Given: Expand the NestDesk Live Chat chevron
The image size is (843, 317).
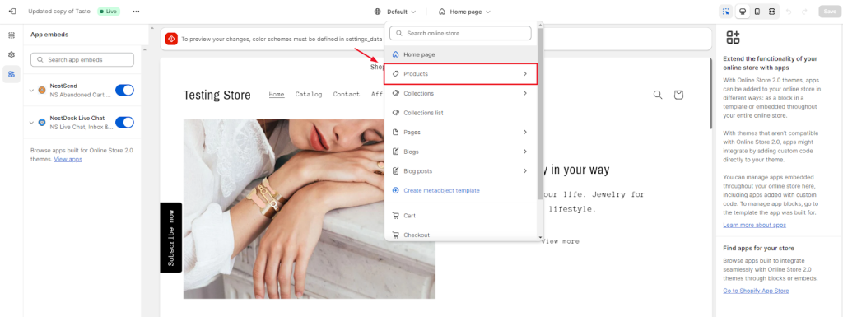Looking at the screenshot, I should coord(32,123).
